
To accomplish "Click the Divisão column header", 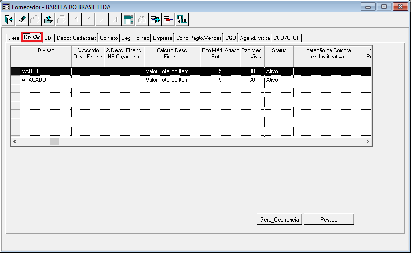I will (46, 56).
